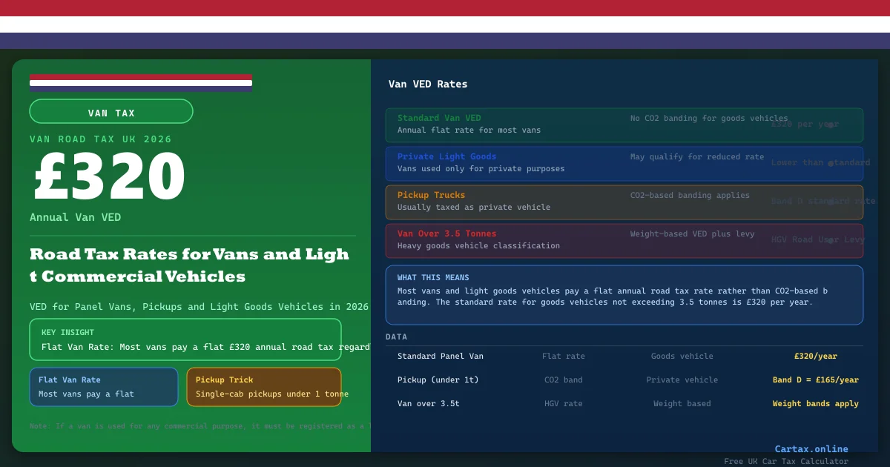Open the Cartax.online link
The height and width of the screenshot is (467, 890).
click(x=811, y=449)
